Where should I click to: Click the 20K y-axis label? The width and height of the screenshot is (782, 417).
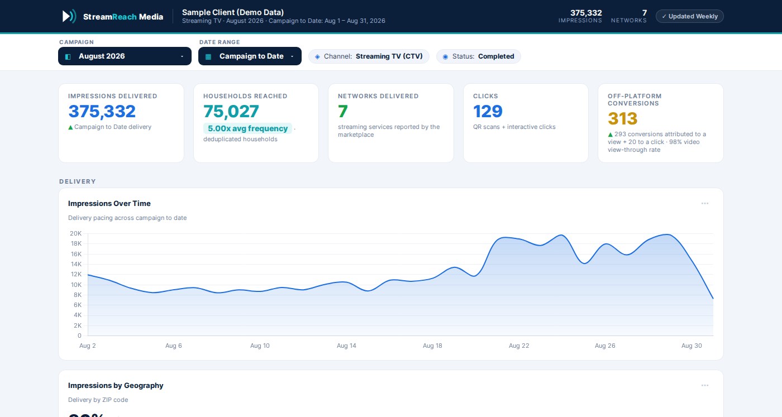tap(75, 233)
